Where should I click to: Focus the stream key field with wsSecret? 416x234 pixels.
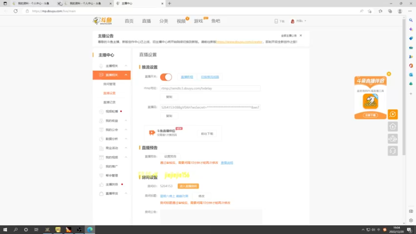click(x=210, y=108)
